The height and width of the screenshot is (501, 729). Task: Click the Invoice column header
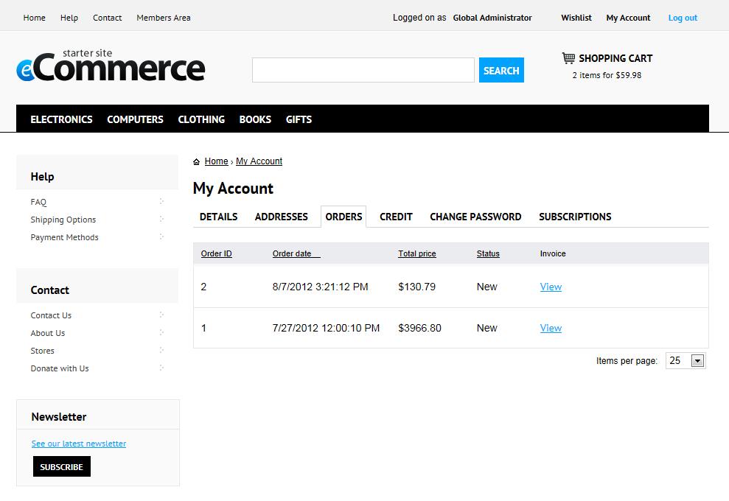pos(553,253)
